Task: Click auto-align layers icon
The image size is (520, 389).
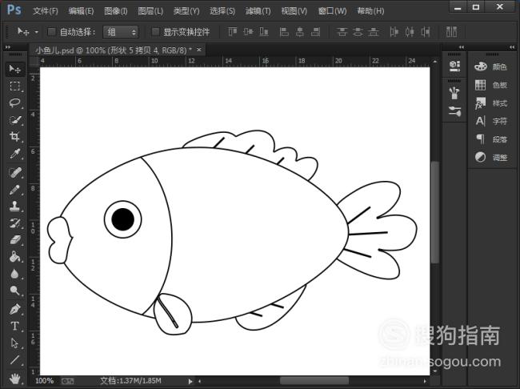Action: point(452,32)
